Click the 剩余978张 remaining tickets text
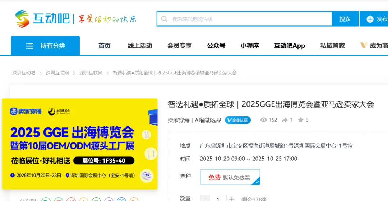388x201 pixels. [254, 199]
